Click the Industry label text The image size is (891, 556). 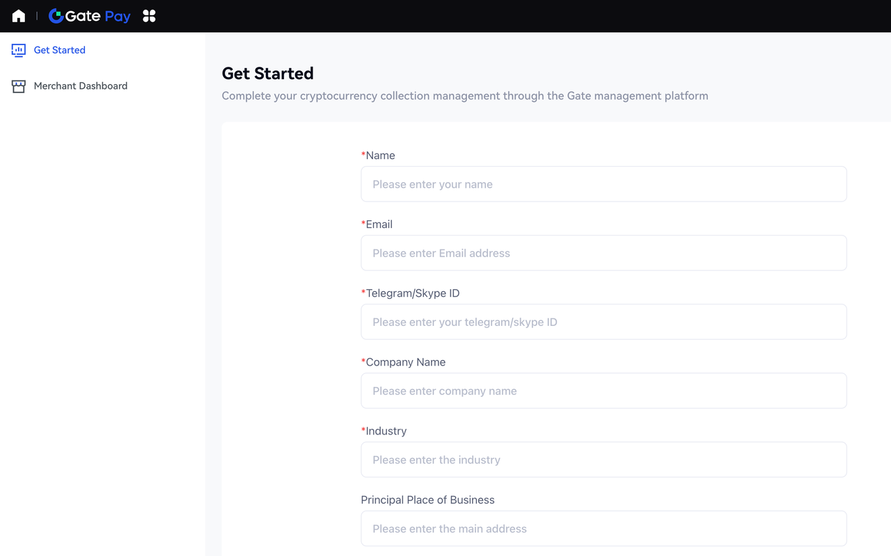coord(386,431)
